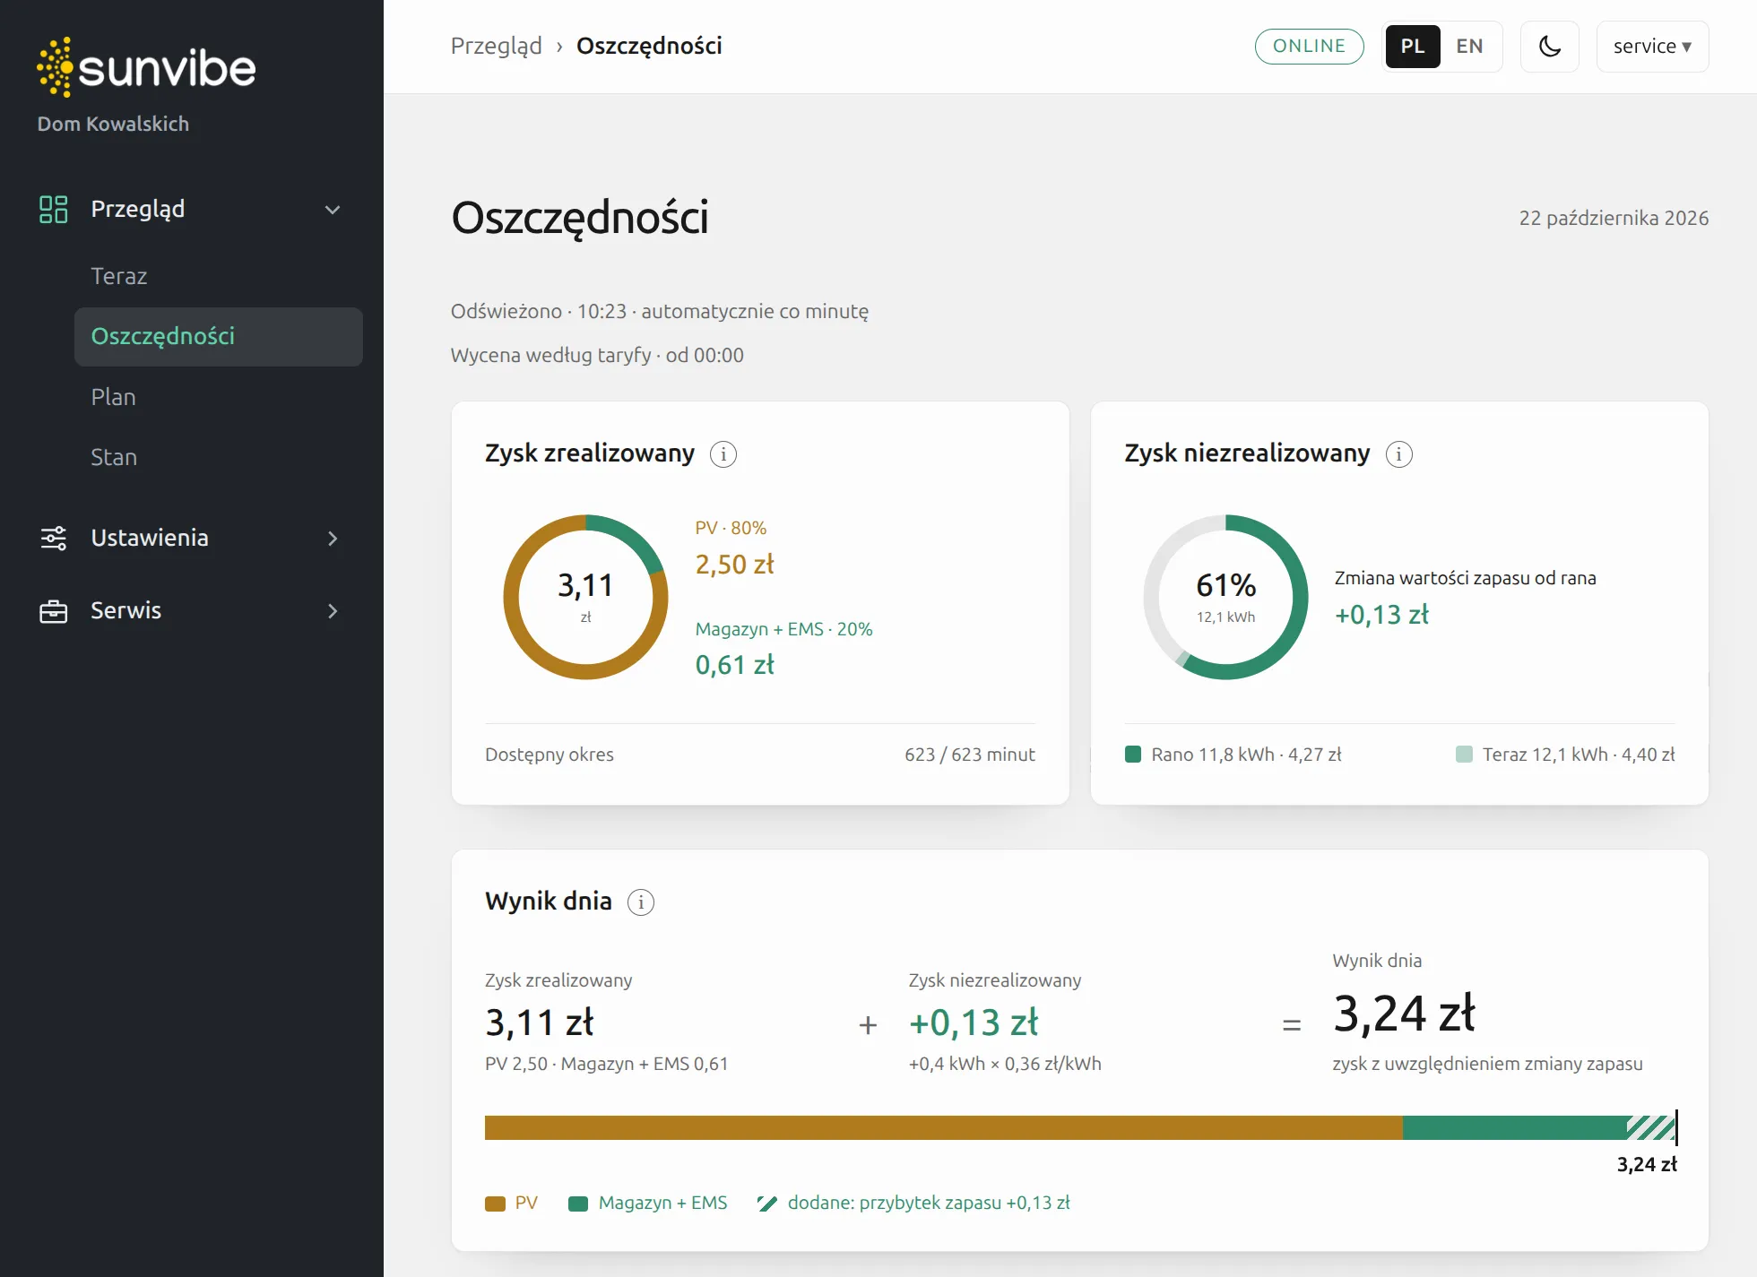The image size is (1757, 1277).
Task: Click the Serwis toolbox icon
Action: [x=54, y=611]
